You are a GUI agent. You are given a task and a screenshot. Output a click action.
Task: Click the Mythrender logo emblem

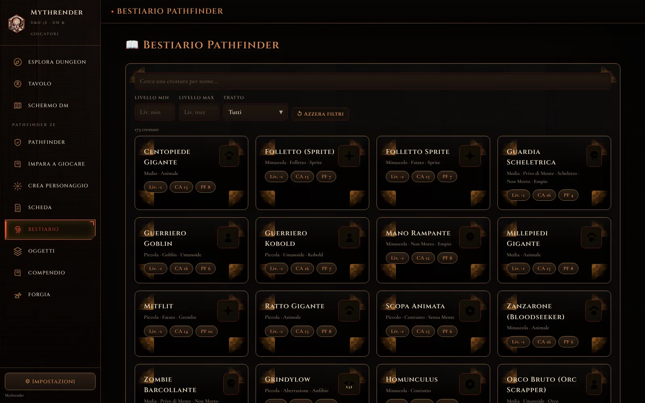pos(17,23)
